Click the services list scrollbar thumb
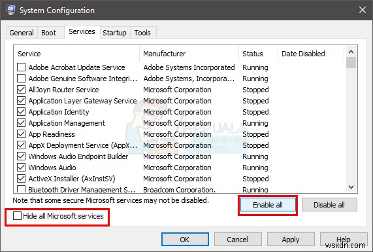 pyautogui.click(x=351, y=63)
